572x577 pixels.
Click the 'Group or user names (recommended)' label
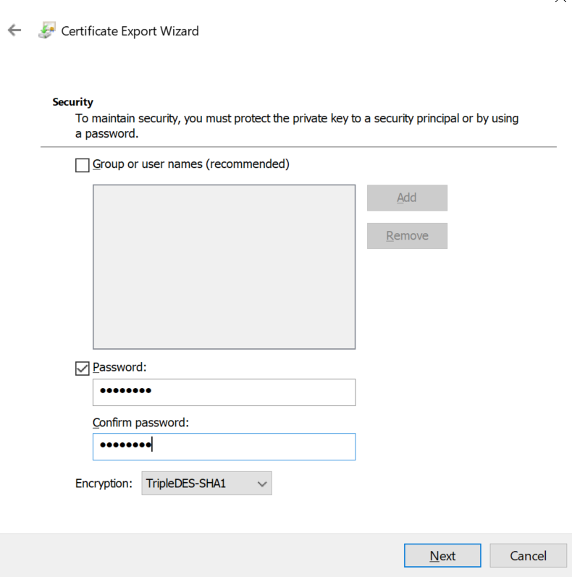click(191, 164)
